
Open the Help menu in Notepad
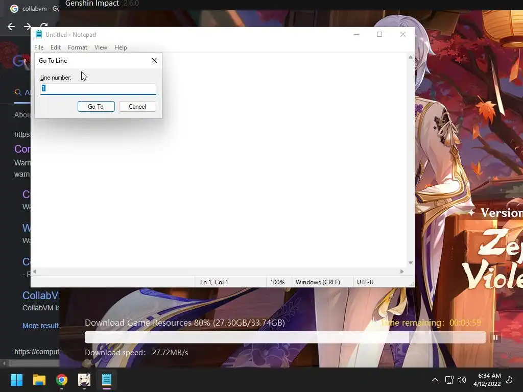coord(121,47)
